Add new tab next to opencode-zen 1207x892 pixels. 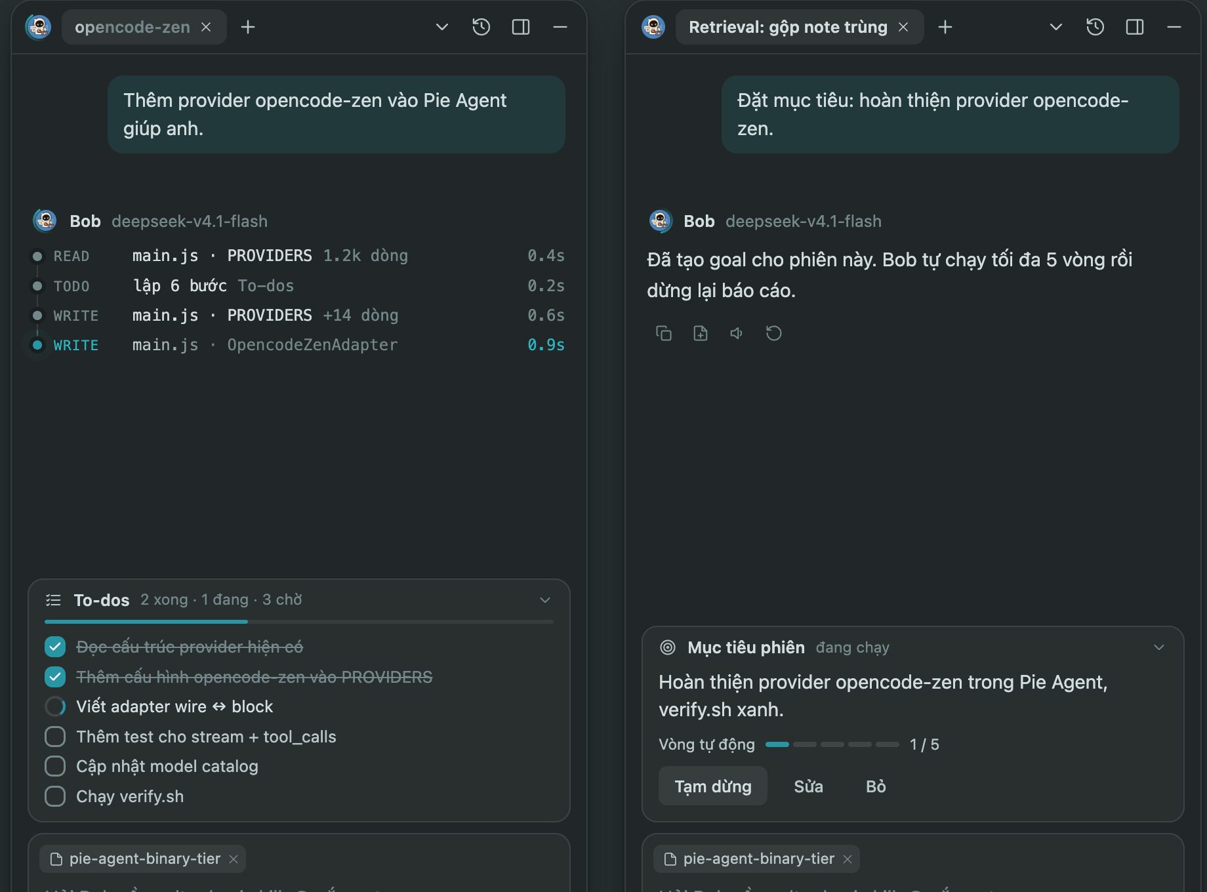(248, 27)
